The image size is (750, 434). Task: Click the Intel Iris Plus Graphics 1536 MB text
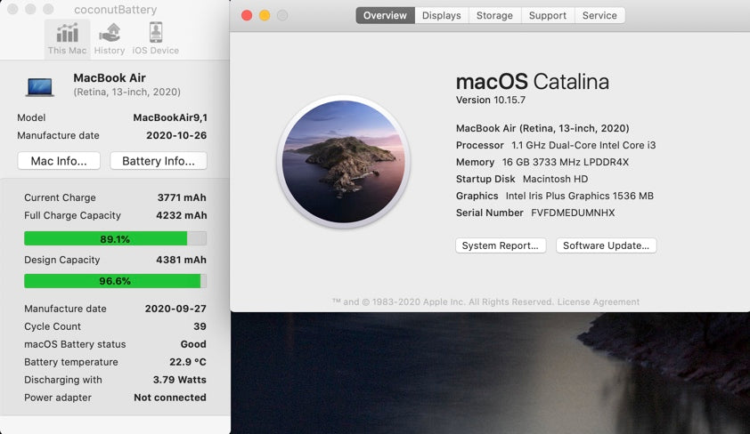click(x=580, y=196)
